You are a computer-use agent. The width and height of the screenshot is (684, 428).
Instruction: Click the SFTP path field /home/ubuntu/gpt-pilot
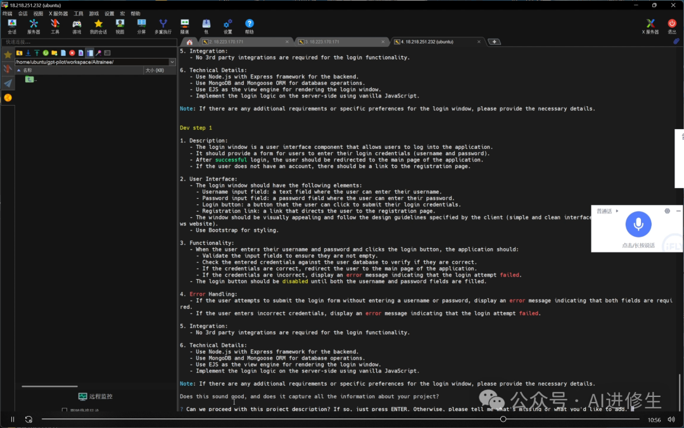[x=92, y=62]
